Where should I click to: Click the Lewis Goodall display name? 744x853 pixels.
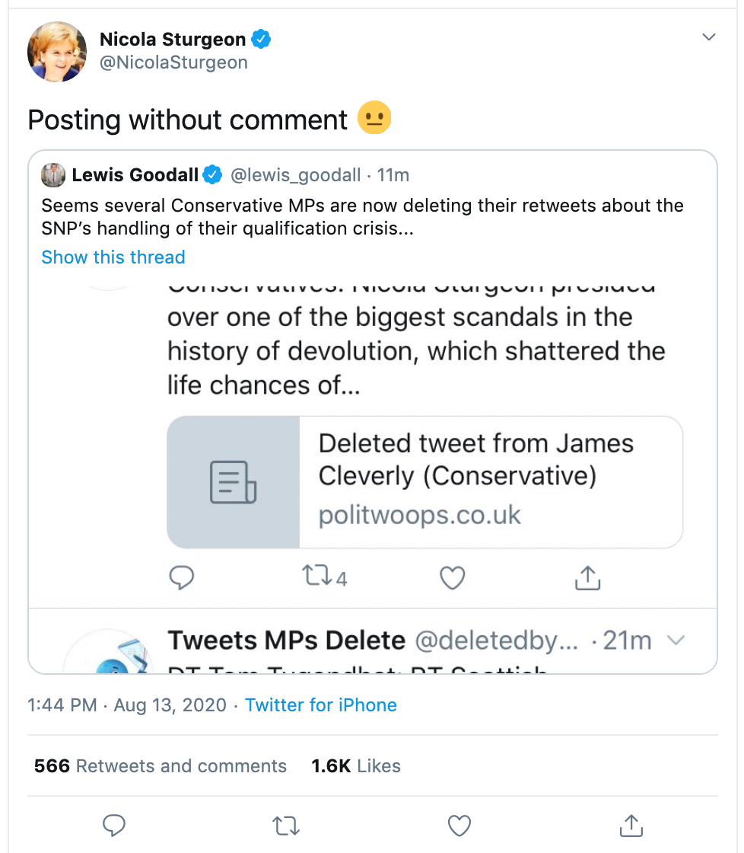click(135, 176)
